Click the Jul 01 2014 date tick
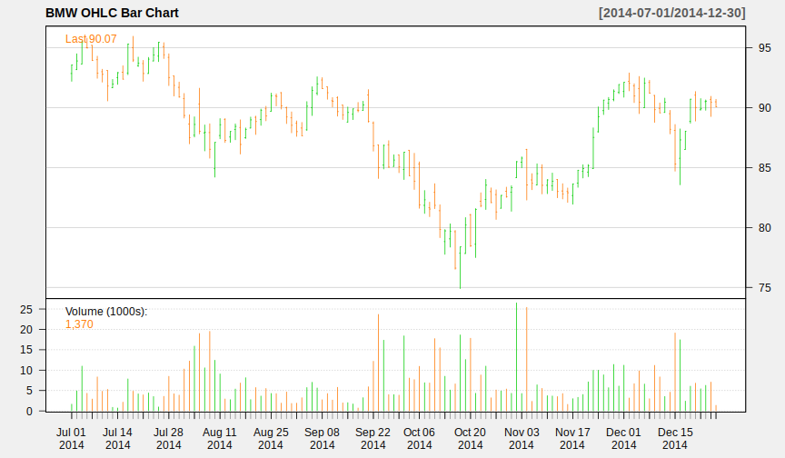Screen dimensions: 785x458 pos(72,438)
